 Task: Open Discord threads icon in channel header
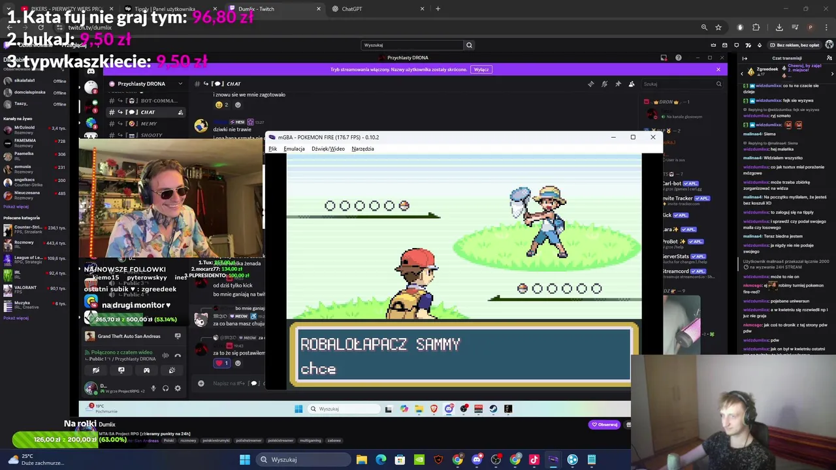pyautogui.click(x=591, y=84)
